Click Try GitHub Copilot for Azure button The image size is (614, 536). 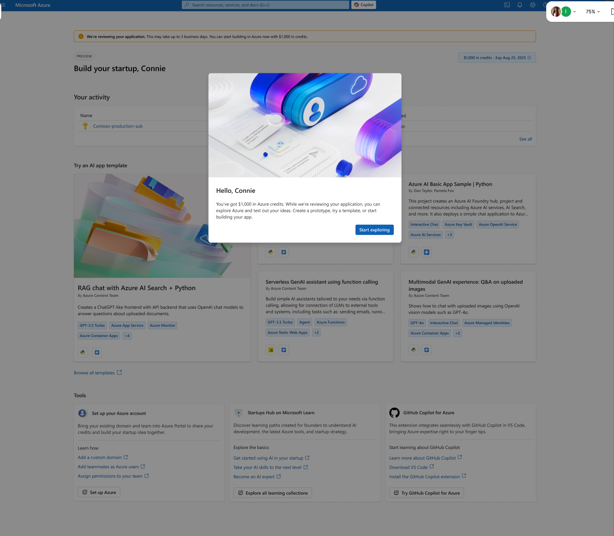pyautogui.click(x=426, y=493)
